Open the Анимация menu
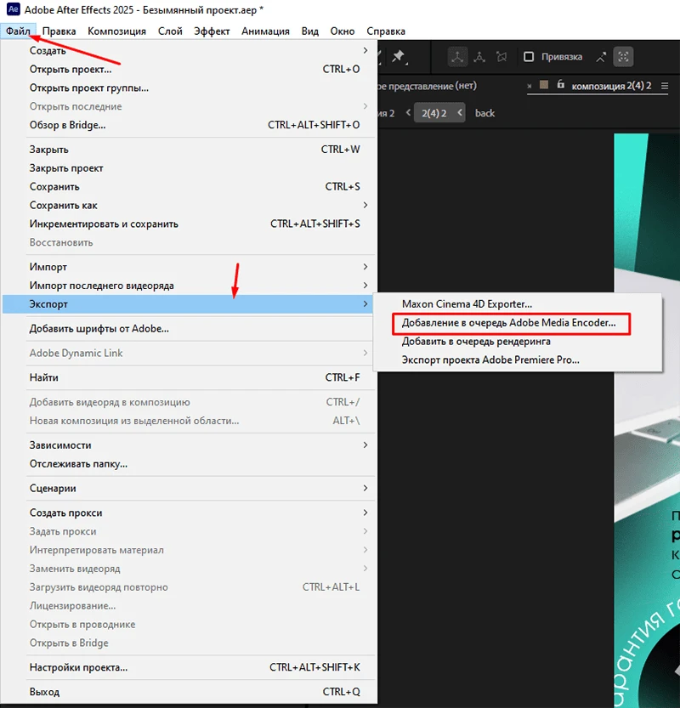680x708 pixels. (265, 31)
